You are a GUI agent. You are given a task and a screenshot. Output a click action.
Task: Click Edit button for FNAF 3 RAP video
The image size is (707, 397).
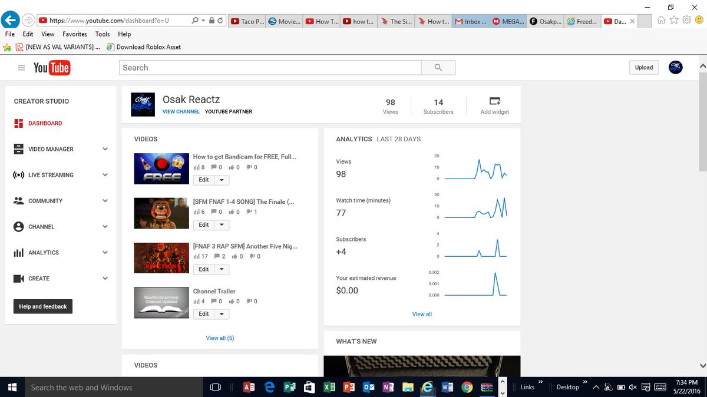(204, 270)
